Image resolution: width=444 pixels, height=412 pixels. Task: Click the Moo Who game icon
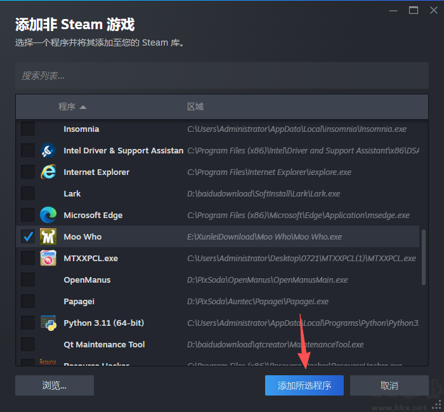tap(48, 236)
